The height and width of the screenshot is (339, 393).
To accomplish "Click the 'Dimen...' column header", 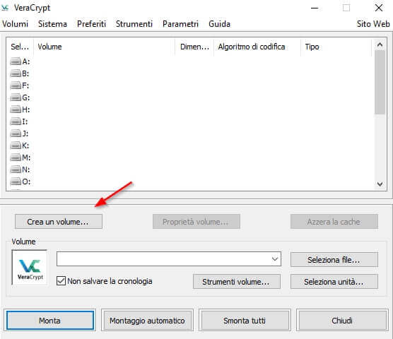I will click(194, 47).
